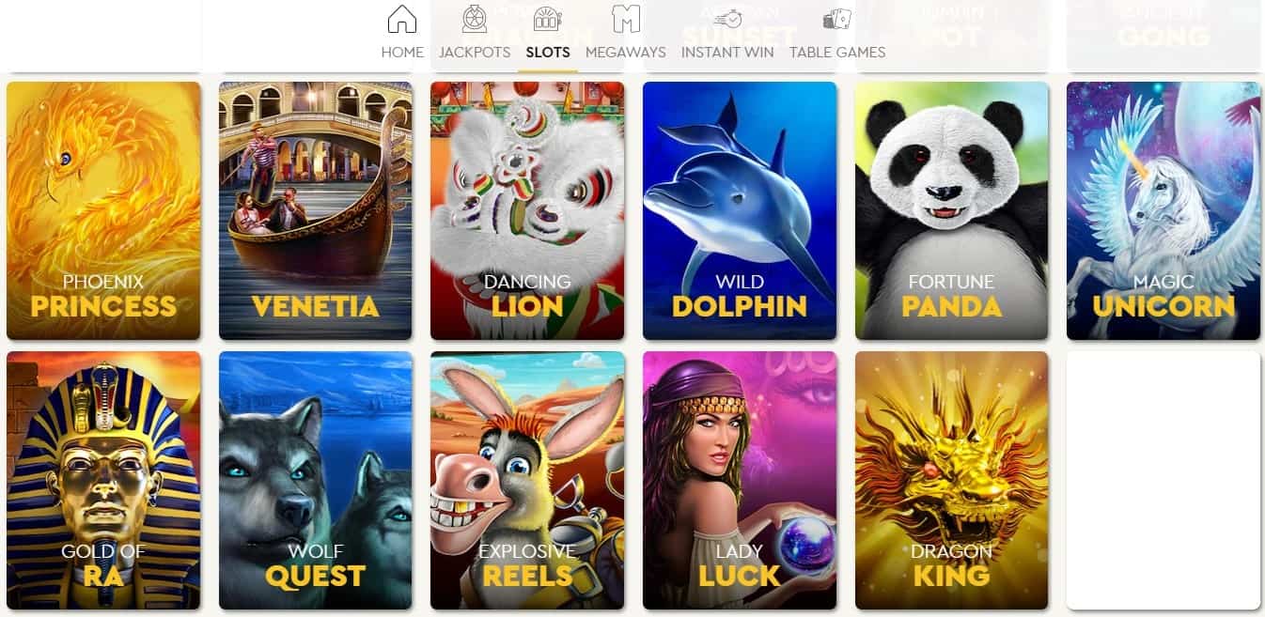This screenshot has width=1265, height=617.
Task: Play the Dancing Lion game
Action: 527,210
